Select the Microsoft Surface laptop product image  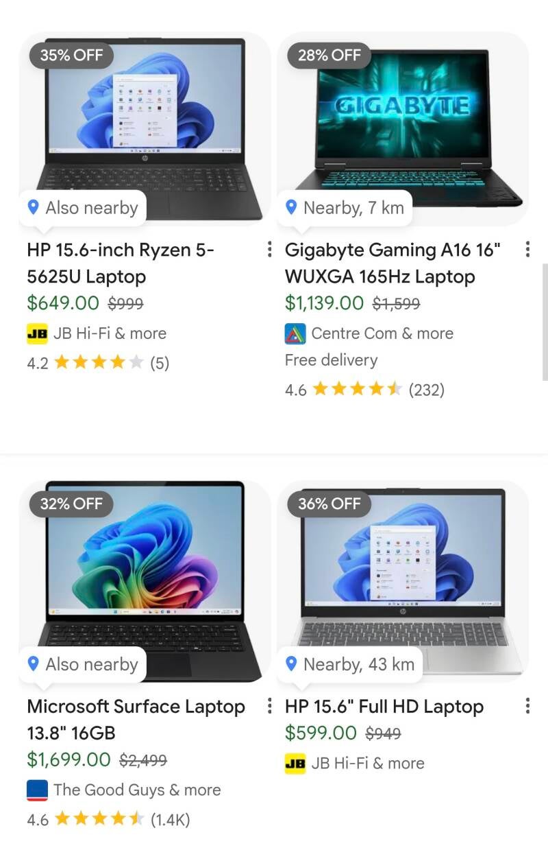point(145,582)
